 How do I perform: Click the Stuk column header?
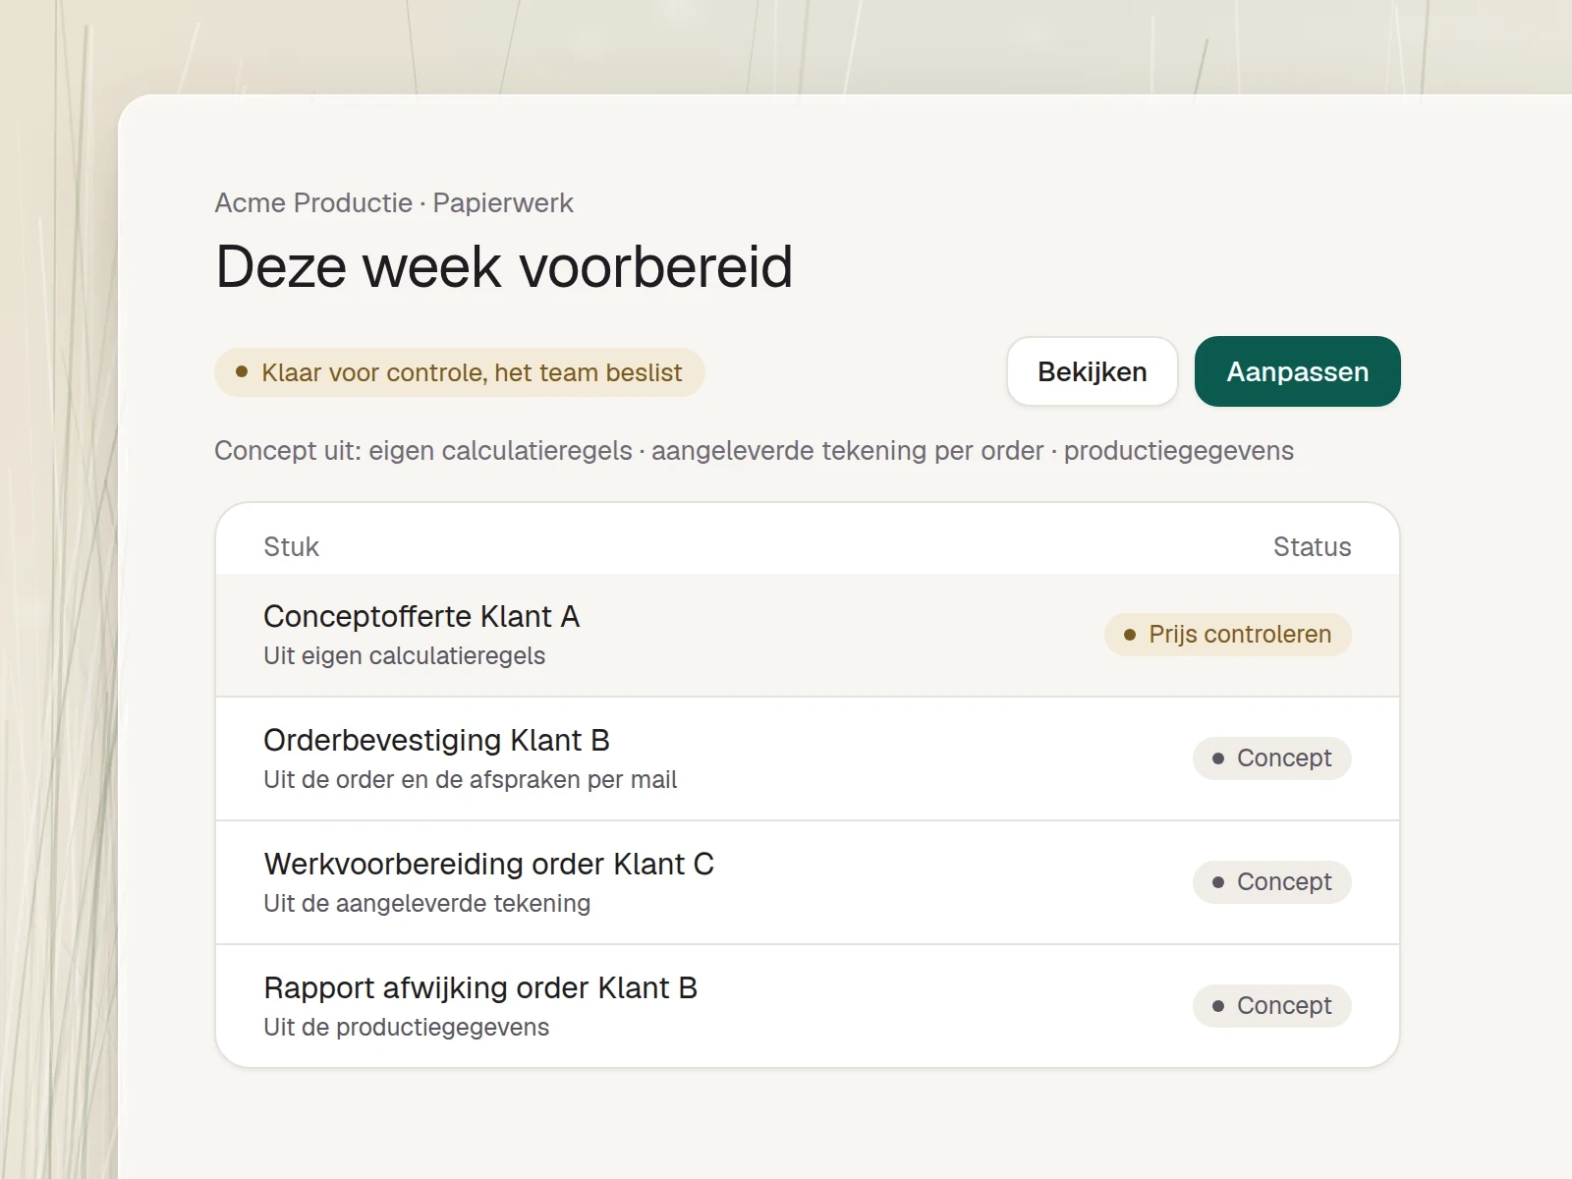click(291, 547)
